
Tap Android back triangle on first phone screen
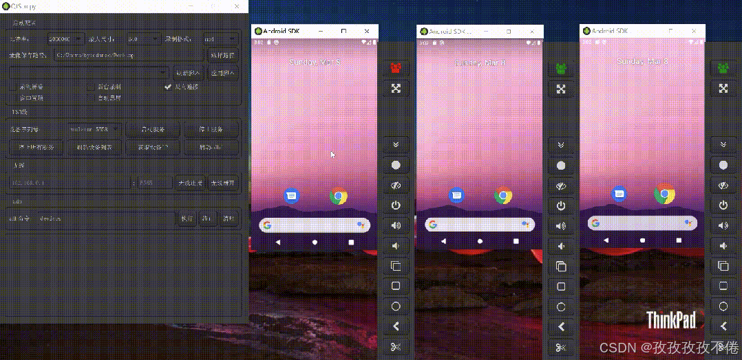click(278, 242)
